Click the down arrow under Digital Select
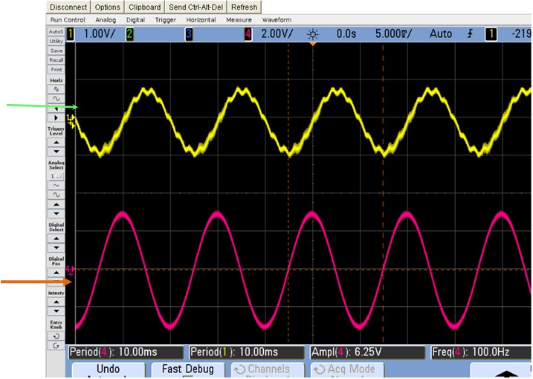Image resolution: width=533 pixels, height=379 pixels. 56,247
